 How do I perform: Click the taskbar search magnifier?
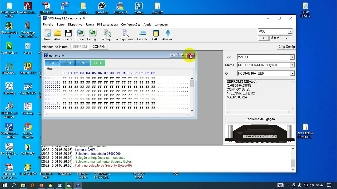point(14,185)
